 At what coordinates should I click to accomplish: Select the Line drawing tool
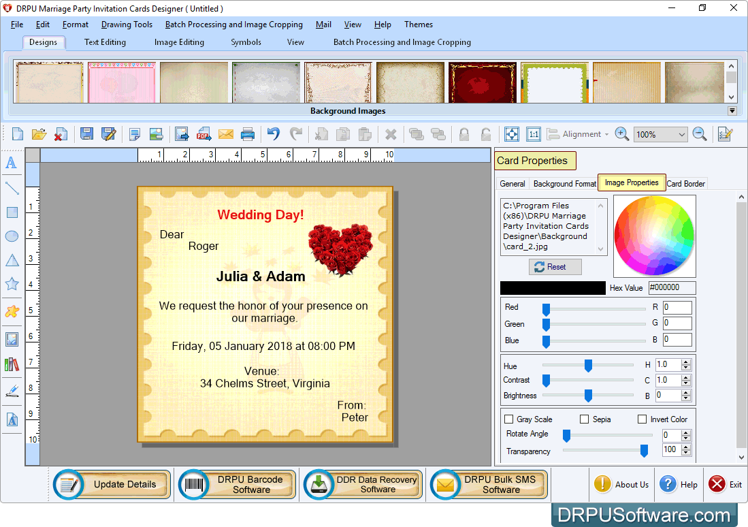(12, 188)
